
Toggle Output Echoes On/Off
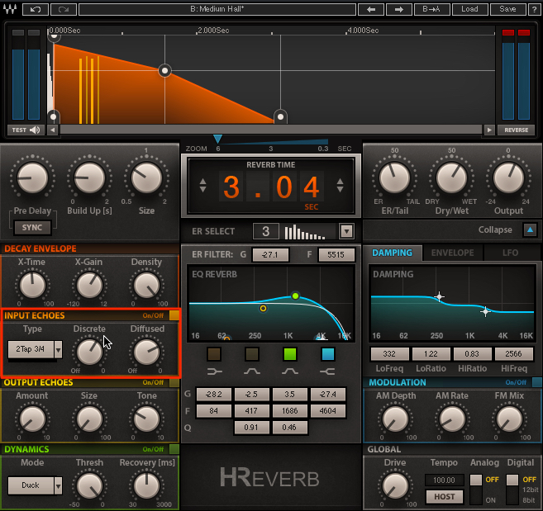(x=174, y=382)
